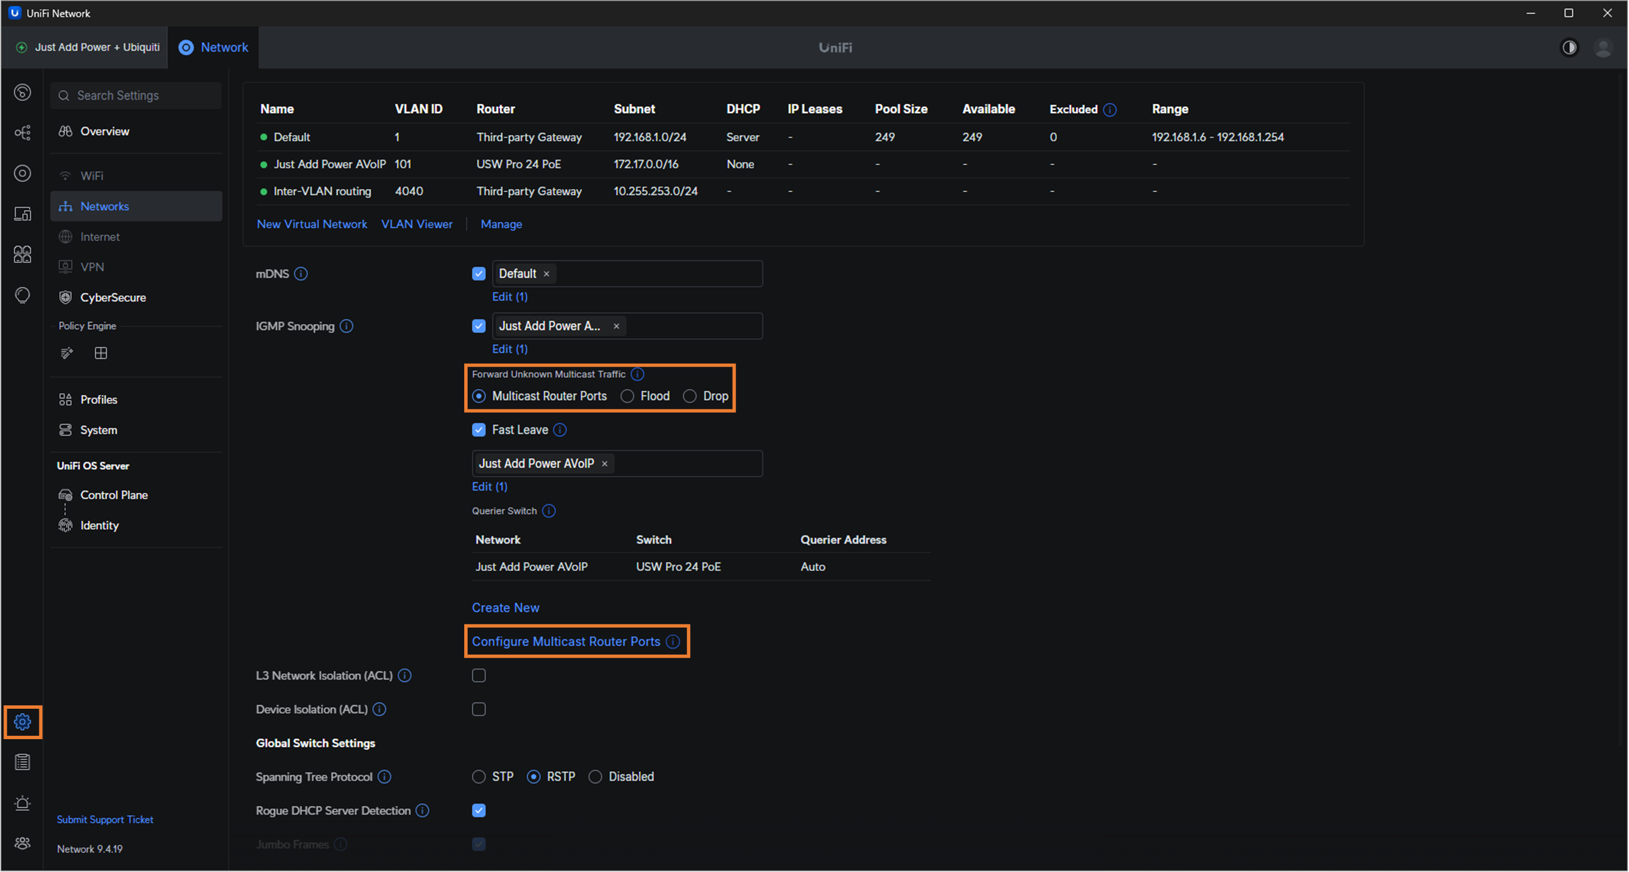Click the light/dark theme toggle icon
Image resolution: width=1629 pixels, height=872 pixels.
click(1569, 47)
